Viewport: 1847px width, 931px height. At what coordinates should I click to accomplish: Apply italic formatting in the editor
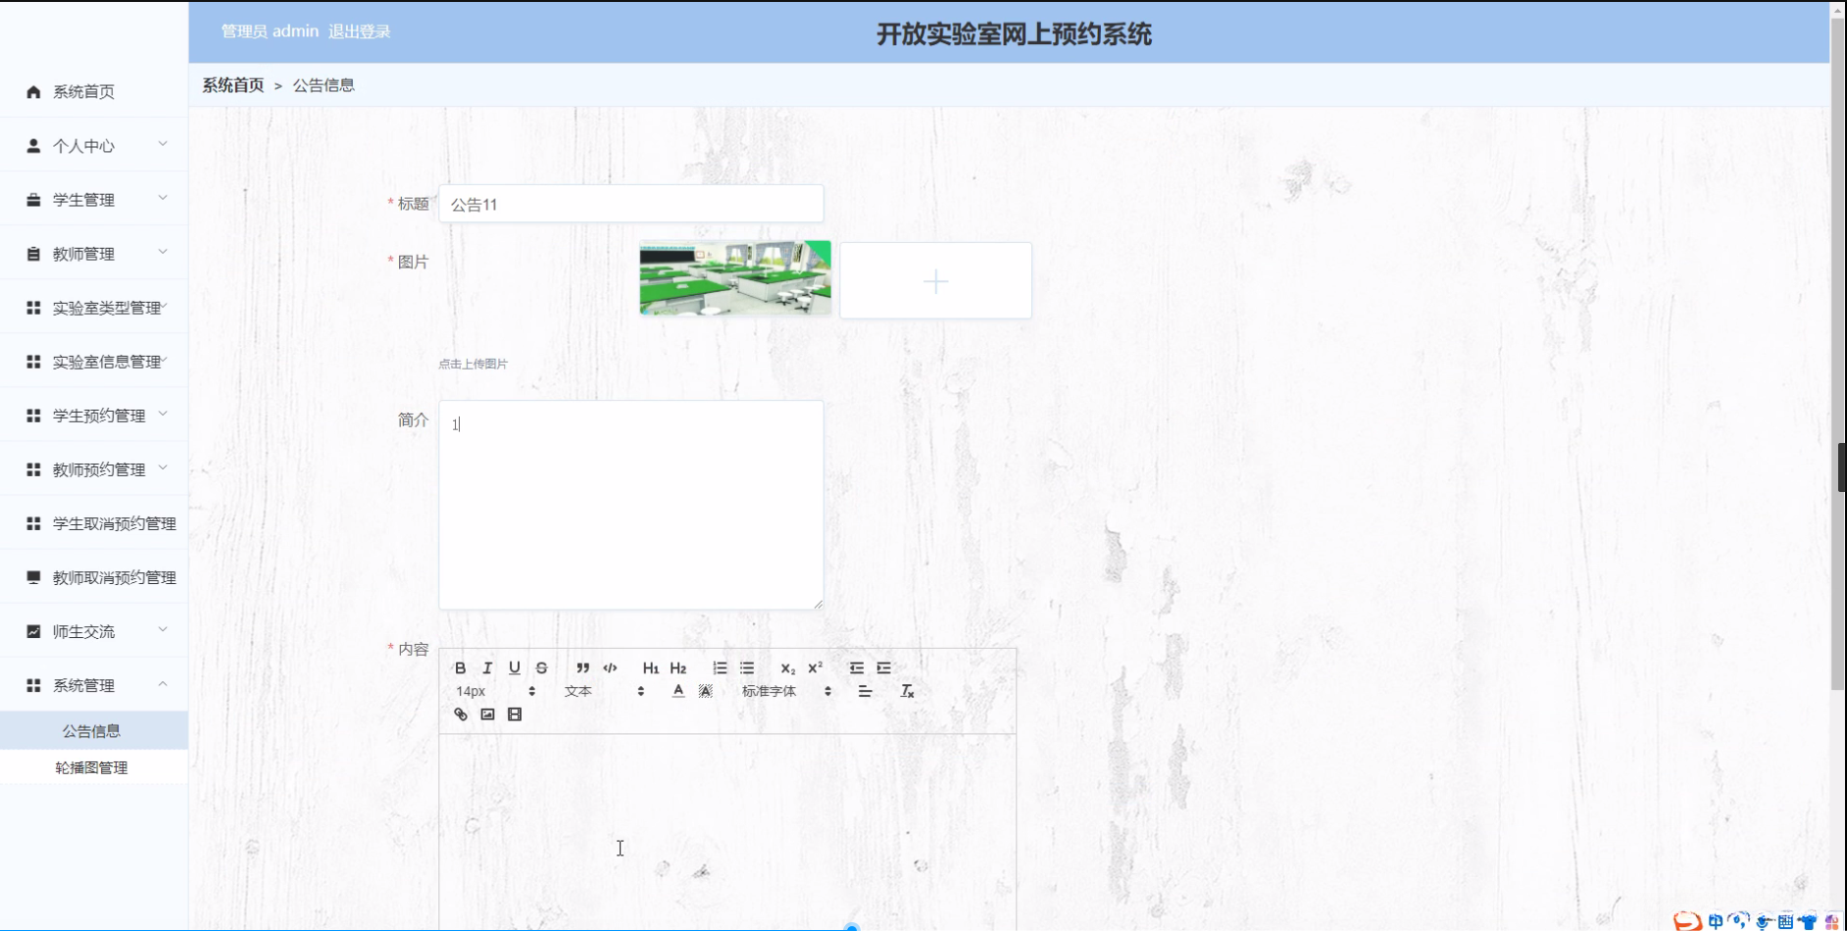point(487,668)
